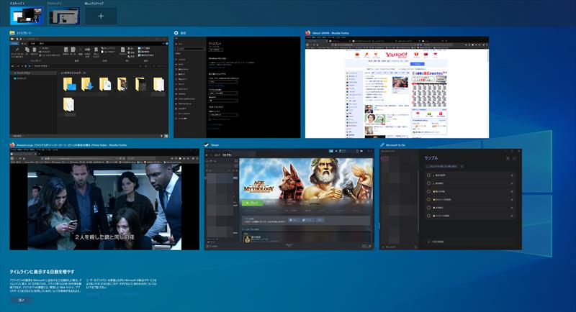Switch to the Desktop 2 thumbnail
576x312 pixels.
click(x=63, y=15)
